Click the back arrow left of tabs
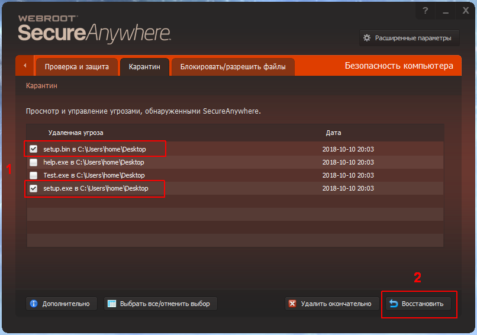The height and width of the screenshot is (335, 477). [x=25, y=66]
